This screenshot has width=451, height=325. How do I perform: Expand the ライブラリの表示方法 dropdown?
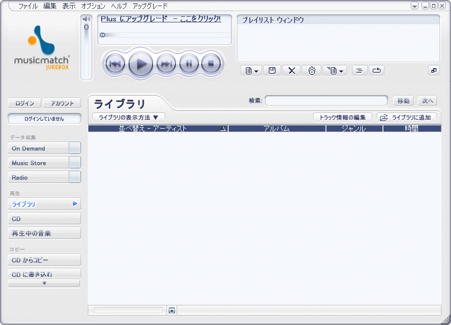tap(129, 117)
